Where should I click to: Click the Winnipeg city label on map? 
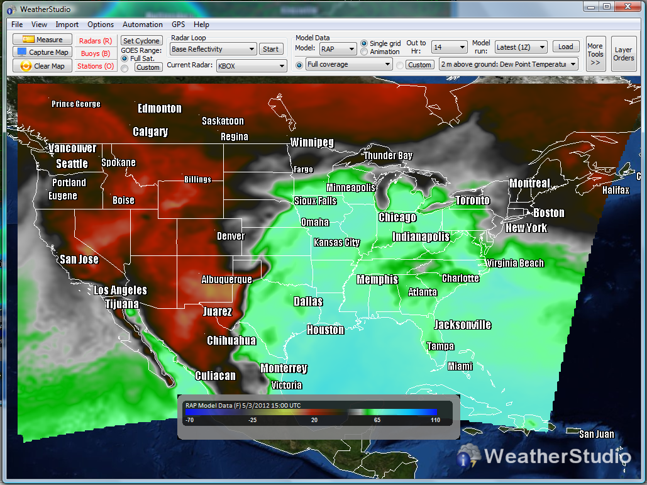(312, 142)
